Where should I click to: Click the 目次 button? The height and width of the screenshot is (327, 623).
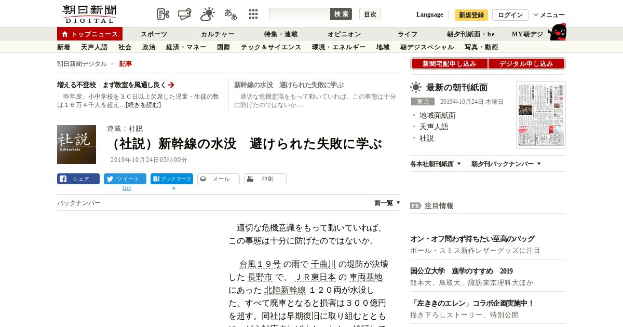[370, 14]
